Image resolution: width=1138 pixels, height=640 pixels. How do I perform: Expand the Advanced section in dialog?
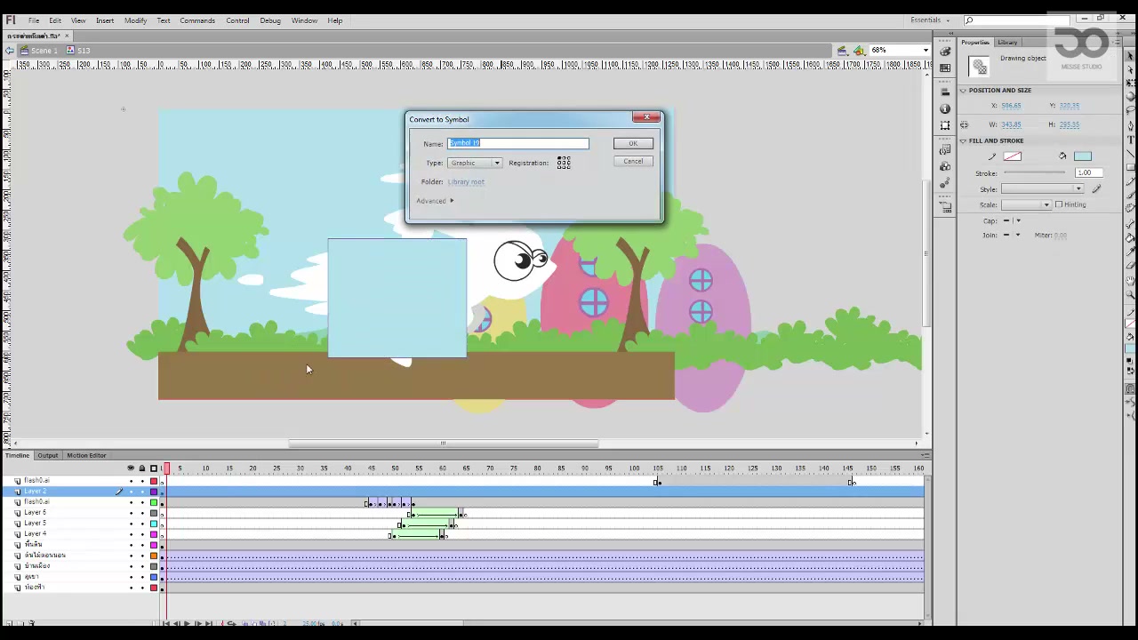[435, 201]
